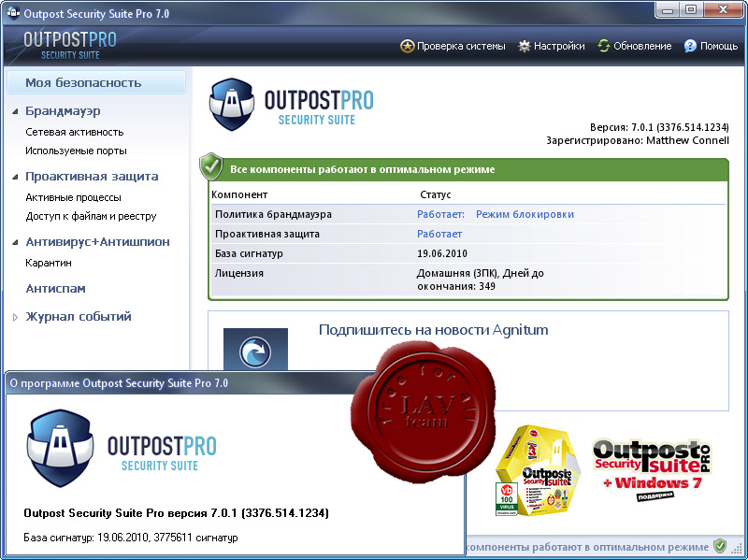Click Подпишитесь на новости Agnitum link
Image resolution: width=748 pixels, height=560 pixels.
tap(433, 330)
